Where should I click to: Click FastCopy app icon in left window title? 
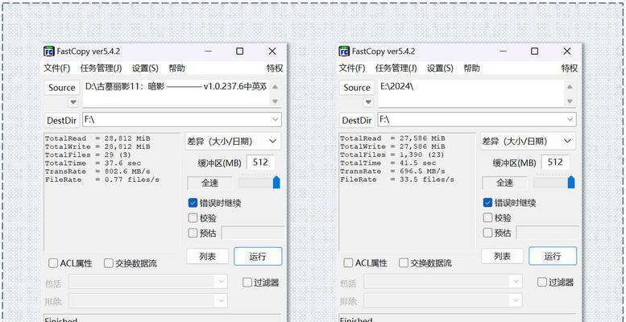[x=49, y=52]
